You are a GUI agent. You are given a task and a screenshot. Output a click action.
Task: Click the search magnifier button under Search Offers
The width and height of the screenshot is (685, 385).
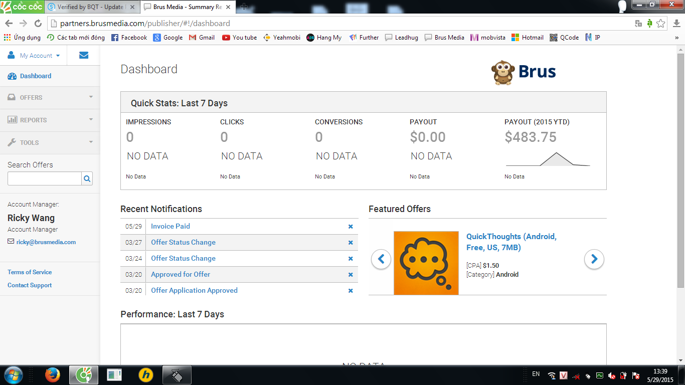click(x=87, y=178)
